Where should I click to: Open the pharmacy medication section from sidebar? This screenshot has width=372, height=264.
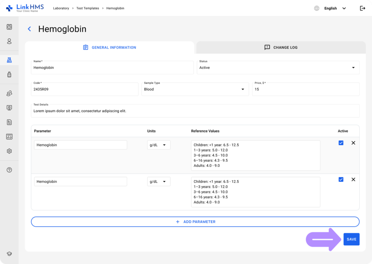point(9,75)
